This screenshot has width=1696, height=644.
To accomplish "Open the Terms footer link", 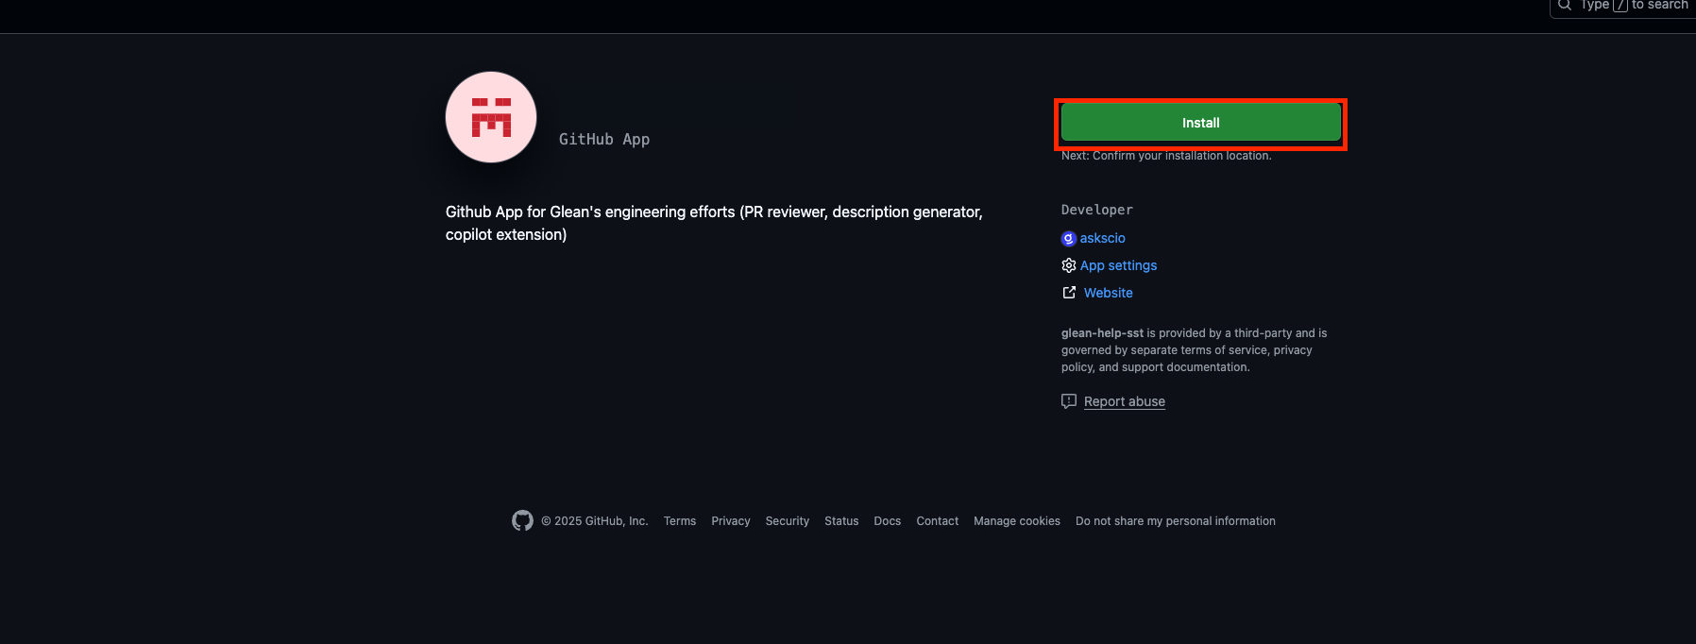I will coord(679,521).
